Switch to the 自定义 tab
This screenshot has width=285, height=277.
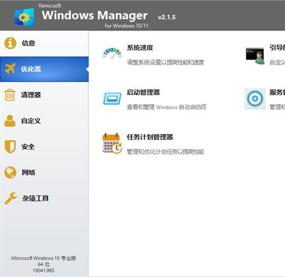point(45,121)
